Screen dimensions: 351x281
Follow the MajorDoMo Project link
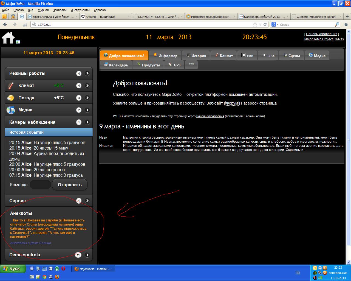click(318, 39)
